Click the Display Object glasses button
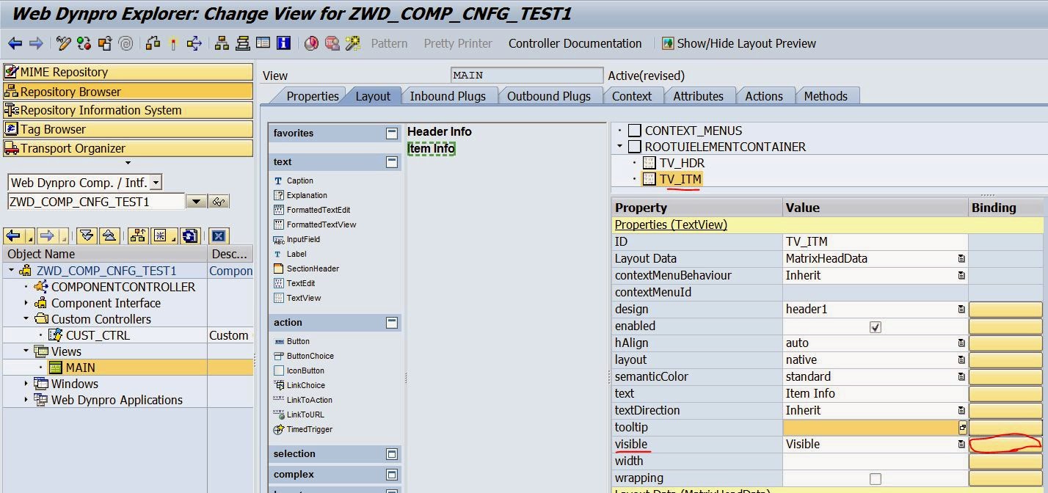The width and height of the screenshot is (1048, 493). coord(219,202)
